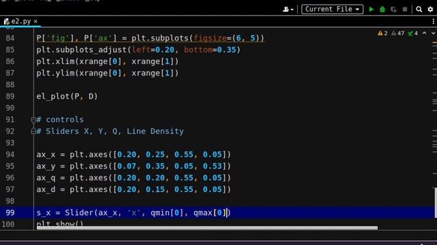Click the Stop square icon in toolbar
The width and height of the screenshot is (437, 245).
[x=405, y=9]
